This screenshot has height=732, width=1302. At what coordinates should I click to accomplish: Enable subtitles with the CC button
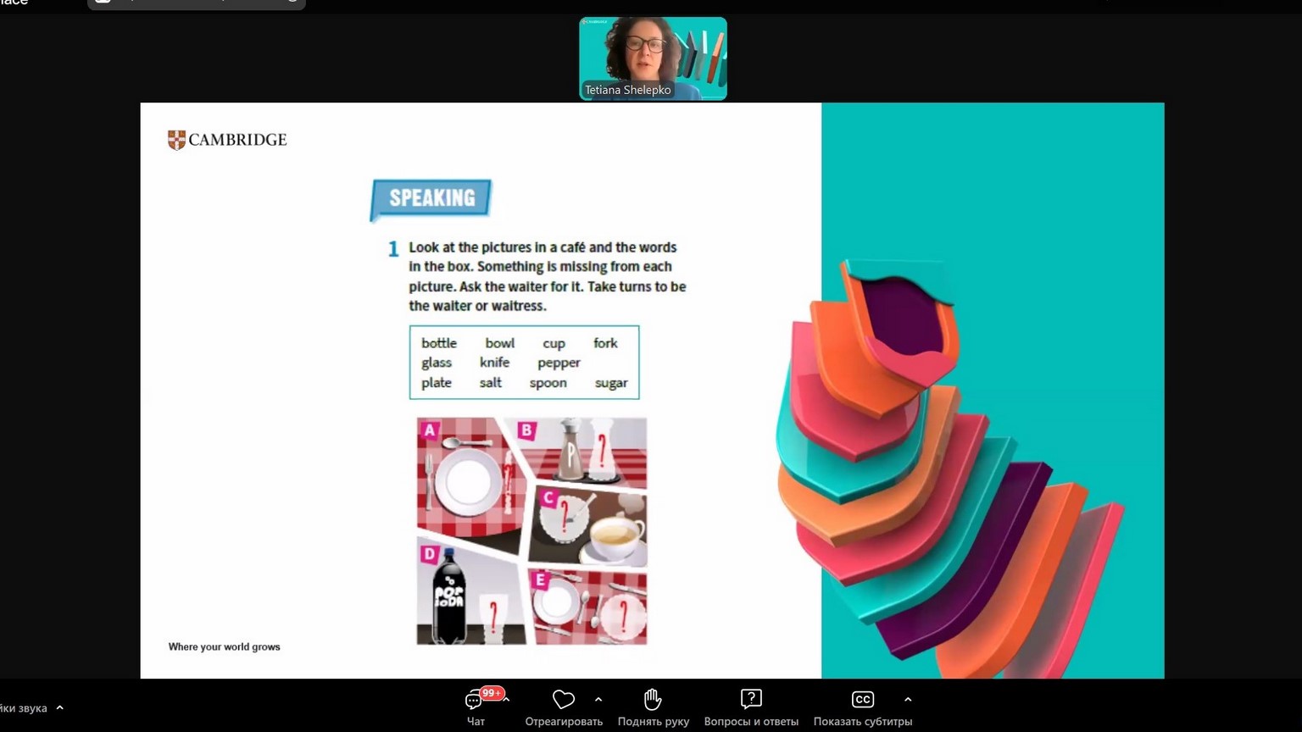point(862,700)
